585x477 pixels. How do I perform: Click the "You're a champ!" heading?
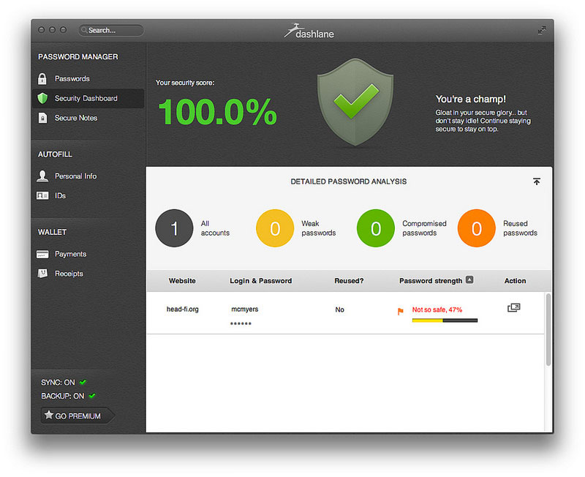(471, 99)
